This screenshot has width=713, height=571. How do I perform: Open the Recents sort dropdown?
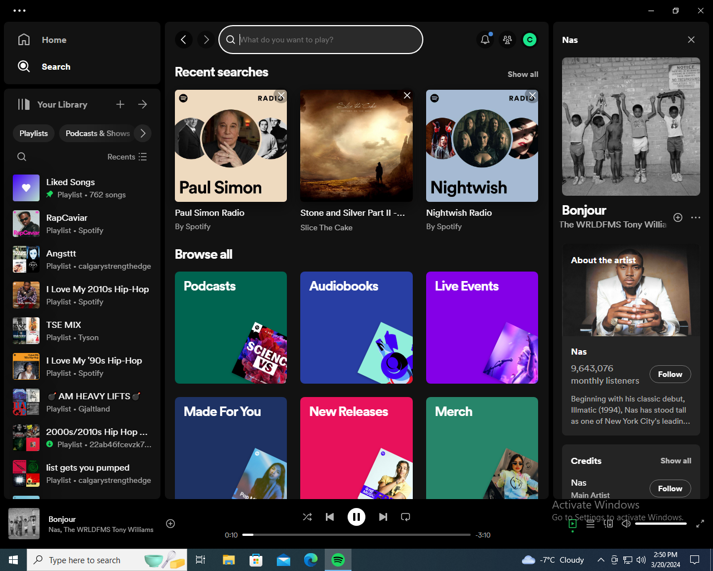tap(127, 157)
